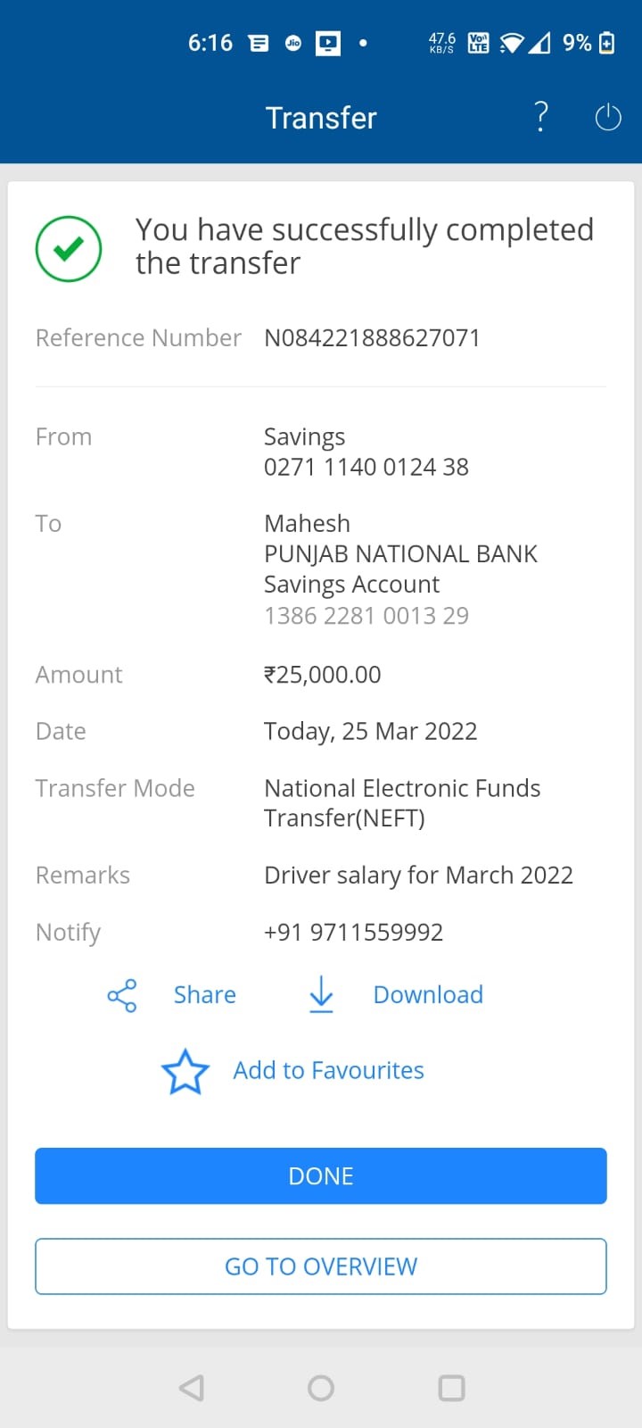Tap the amount ₹25,000.00
The height and width of the screenshot is (1428, 642).
click(x=322, y=675)
